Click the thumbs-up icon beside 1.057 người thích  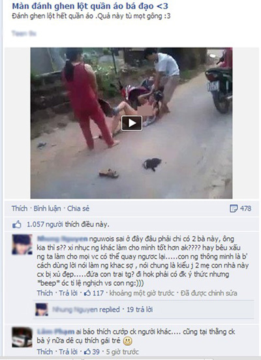pos(17,224)
